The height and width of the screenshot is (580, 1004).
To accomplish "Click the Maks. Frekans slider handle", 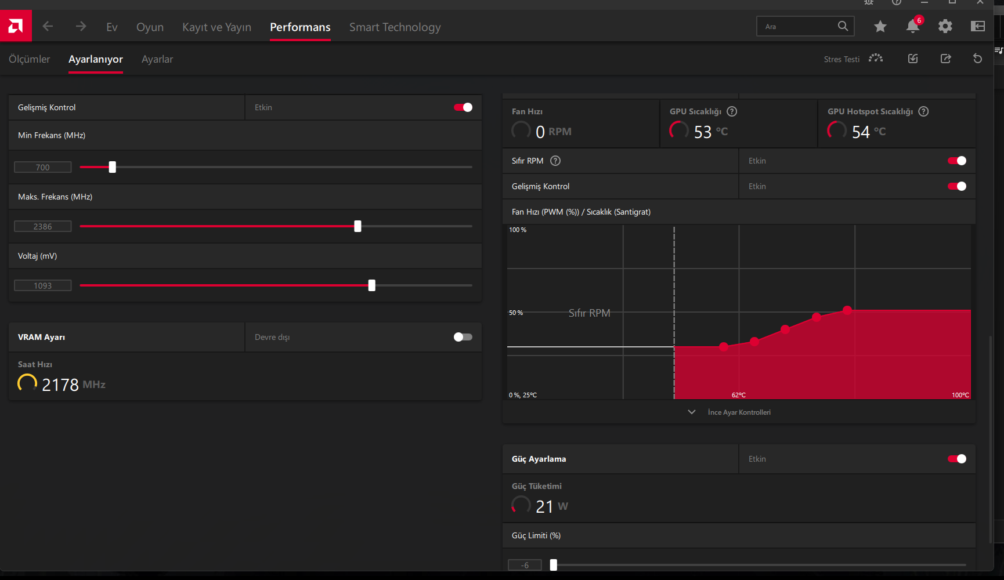I will coord(357,226).
